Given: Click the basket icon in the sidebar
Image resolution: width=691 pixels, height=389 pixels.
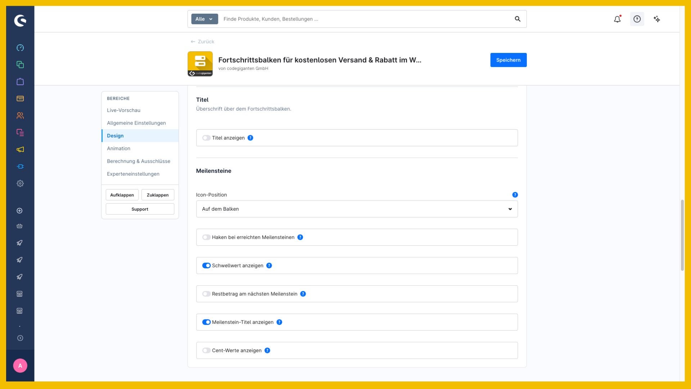Looking at the screenshot, I should pos(20,226).
